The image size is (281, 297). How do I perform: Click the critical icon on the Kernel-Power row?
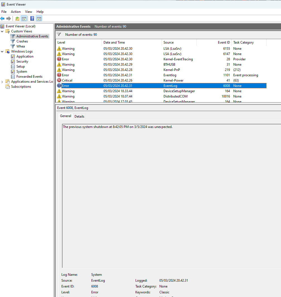[59, 80]
